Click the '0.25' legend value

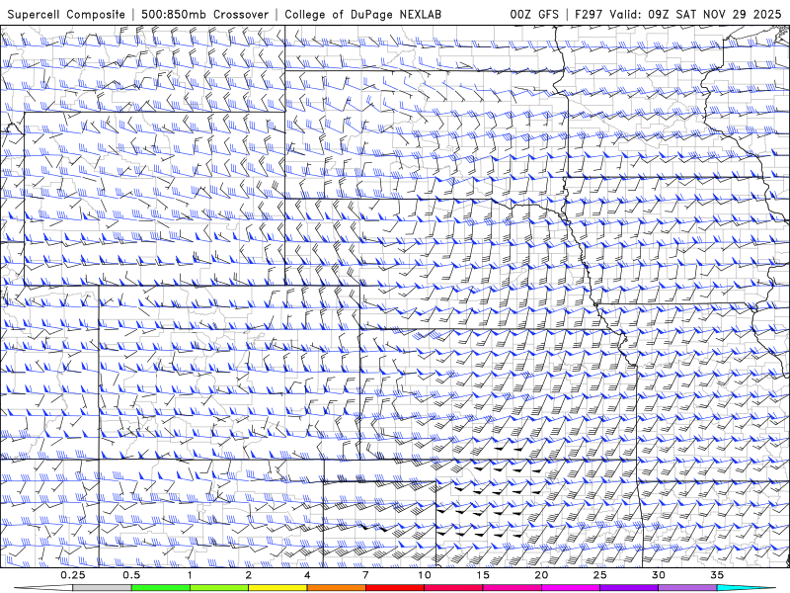(x=73, y=575)
